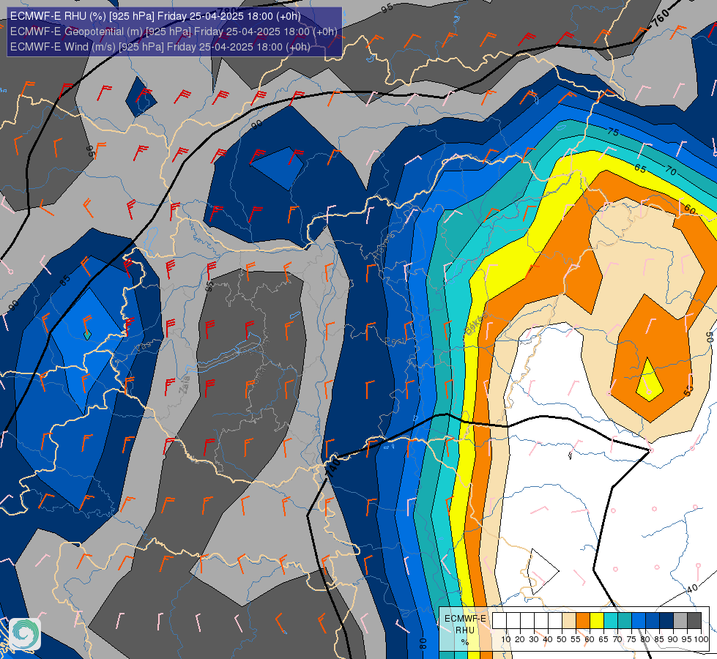
Task: Click the legend title ECMWF-E RHU %
Action: [x=465, y=630]
